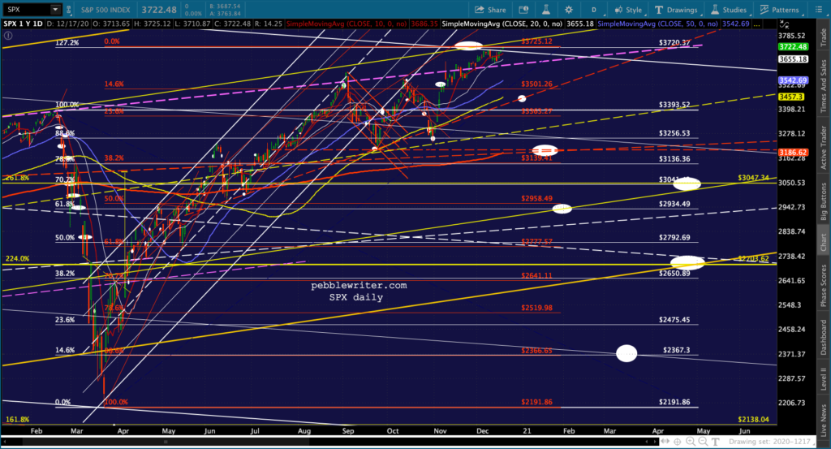Screen dimensions: 831x449
Task: Click the pebblewriter.com text annotation
Action: coord(359,285)
